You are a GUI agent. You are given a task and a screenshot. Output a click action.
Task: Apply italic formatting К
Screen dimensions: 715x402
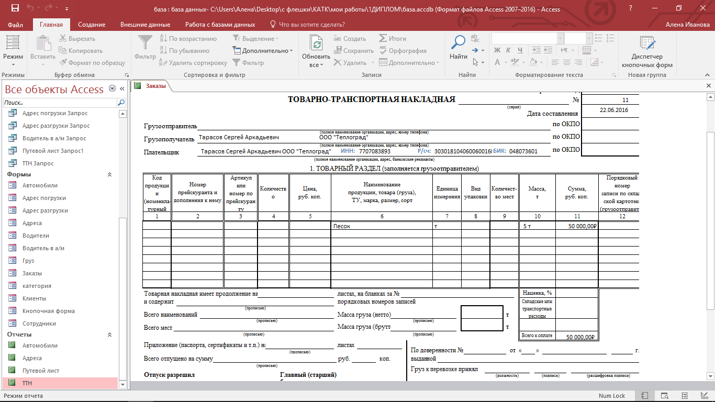coord(509,50)
